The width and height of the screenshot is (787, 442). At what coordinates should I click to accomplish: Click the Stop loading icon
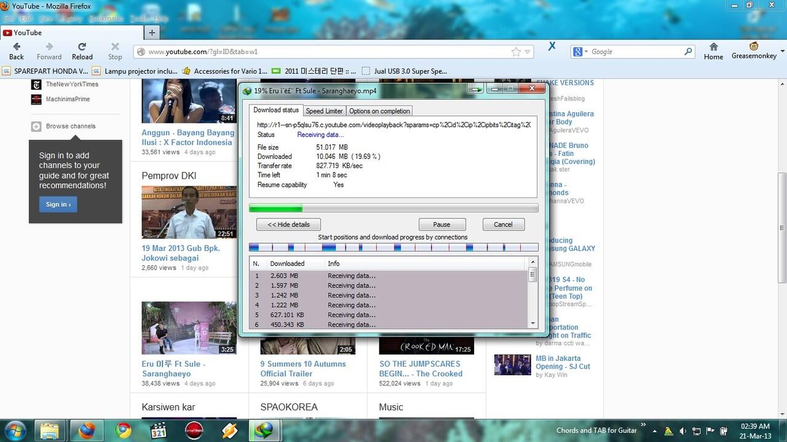115,47
